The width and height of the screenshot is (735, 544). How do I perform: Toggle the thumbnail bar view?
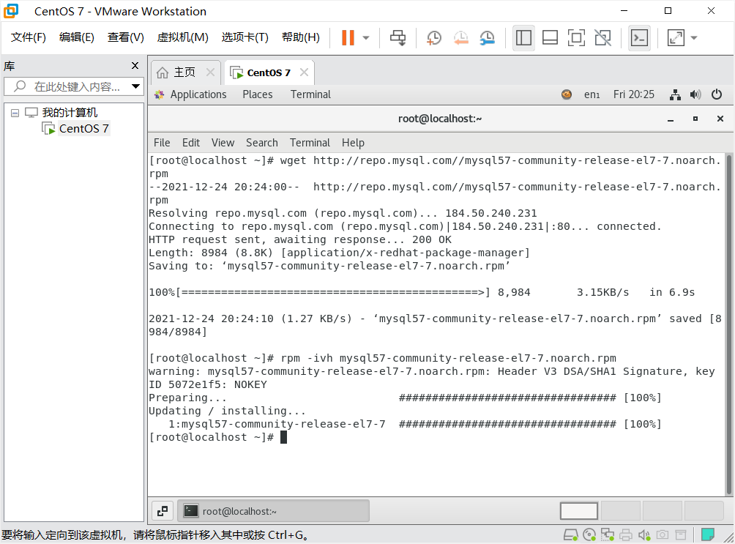(x=550, y=37)
